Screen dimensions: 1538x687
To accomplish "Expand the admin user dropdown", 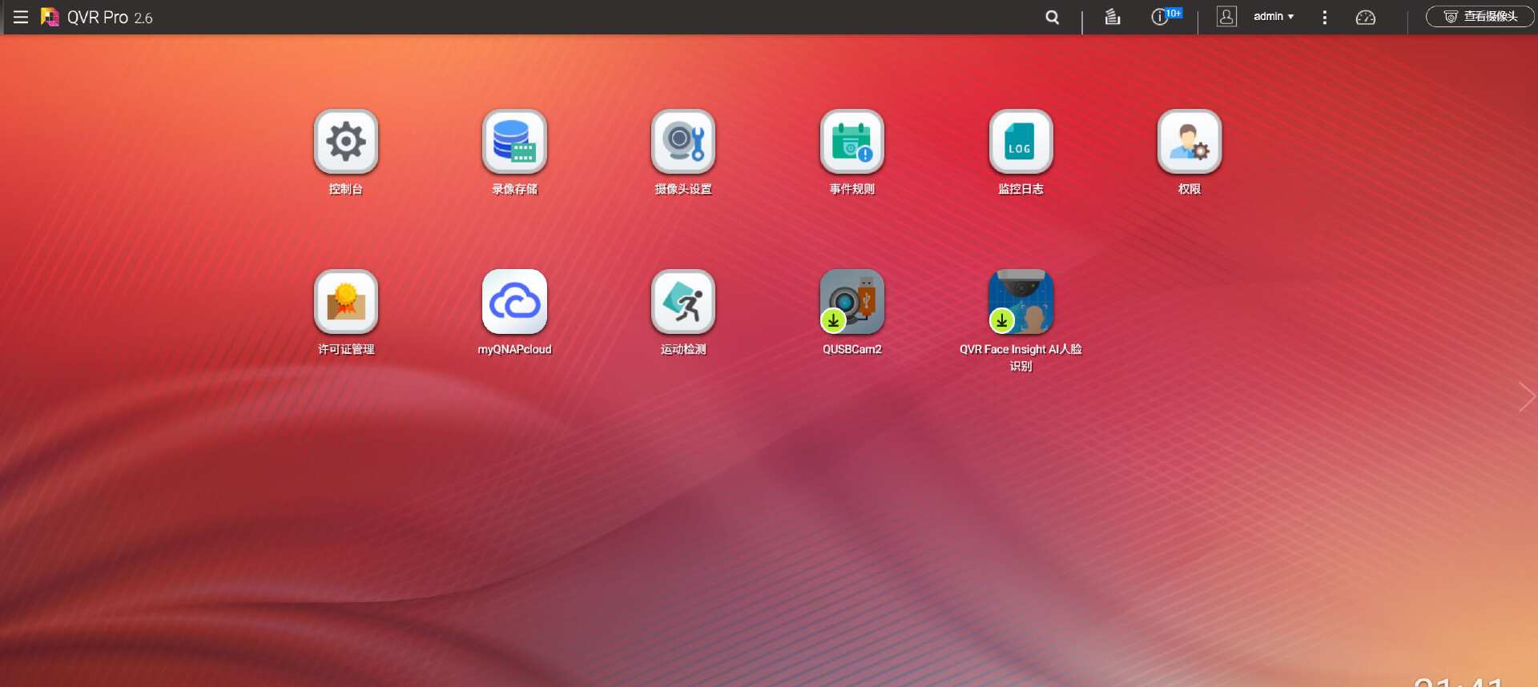I will 1274,17.
